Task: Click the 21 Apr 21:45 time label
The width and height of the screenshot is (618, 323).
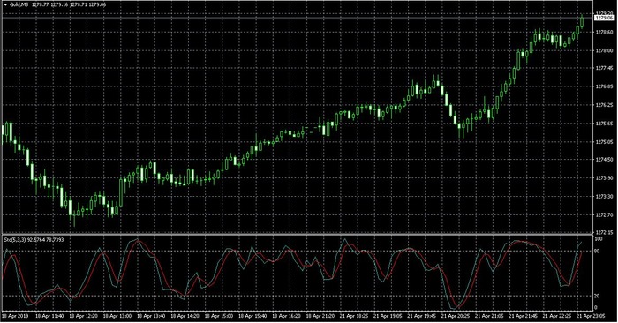Action: tap(524, 316)
